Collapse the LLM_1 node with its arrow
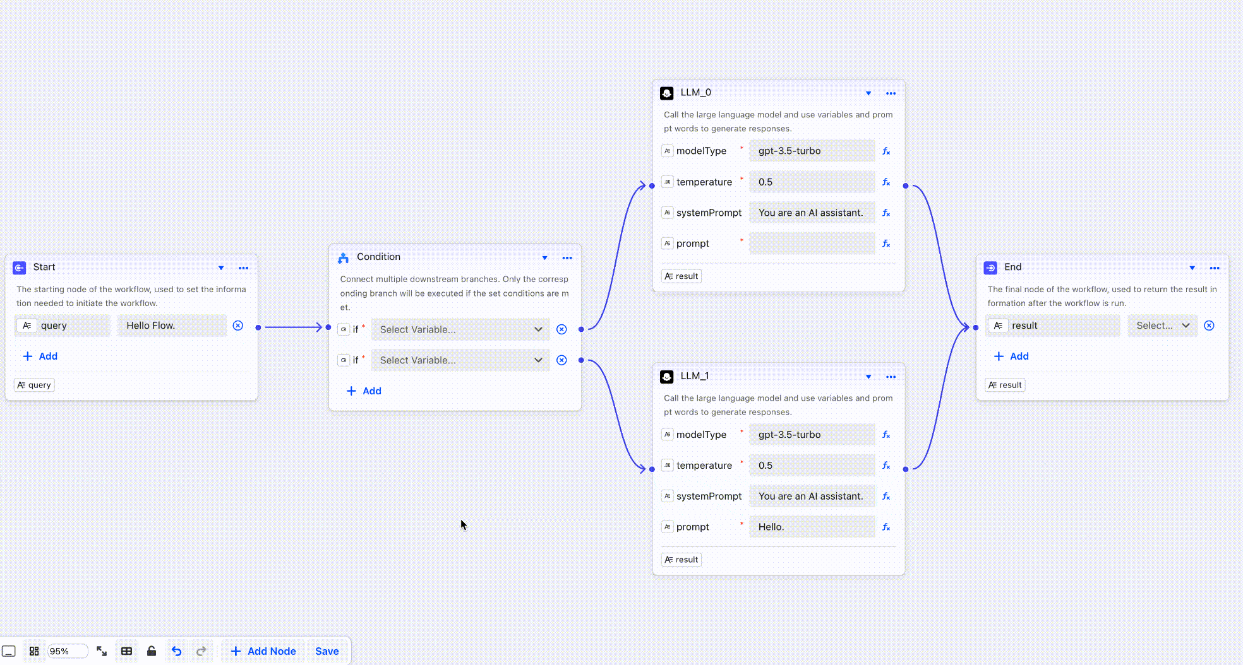The width and height of the screenshot is (1243, 665). (x=868, y=377)
